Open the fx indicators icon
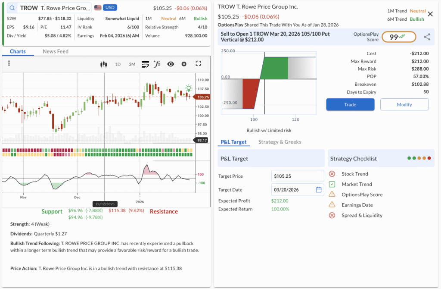This screenshot has width=441, height=289. click(x=157, y=64)
